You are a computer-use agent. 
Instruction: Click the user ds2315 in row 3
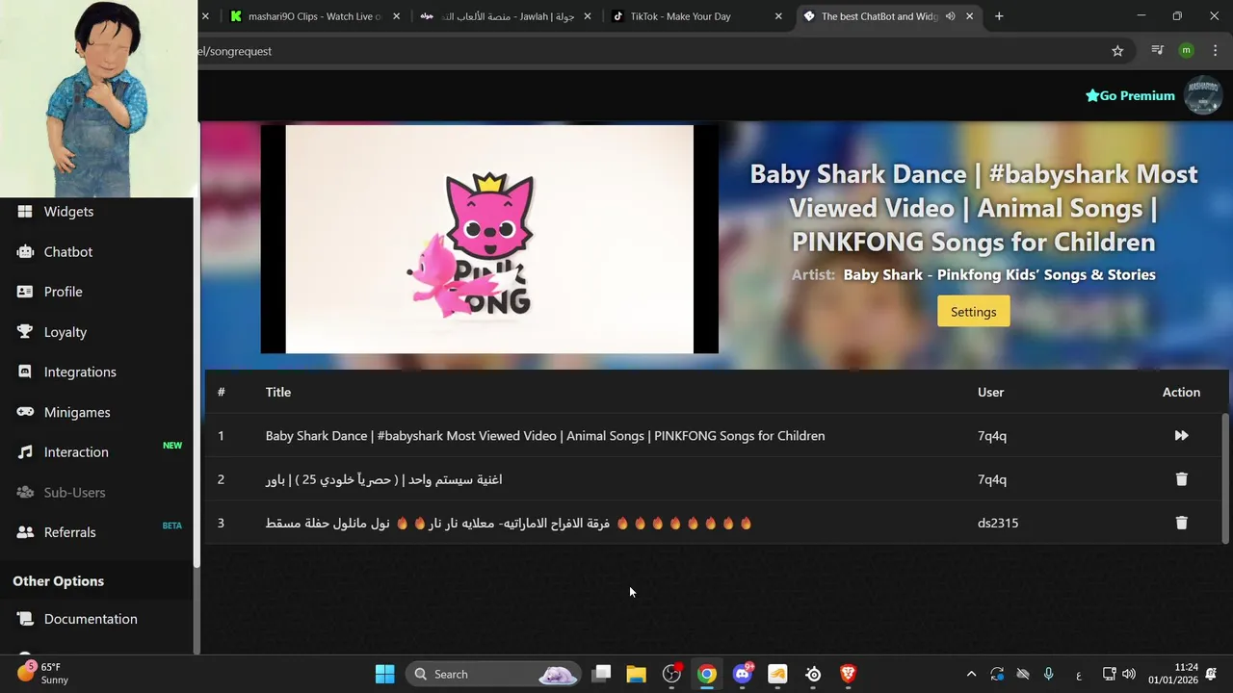(x=998, y=523)
